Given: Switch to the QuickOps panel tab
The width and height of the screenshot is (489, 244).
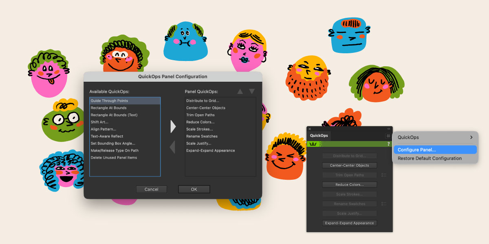Looking at the screenshot, I should 319,136.
